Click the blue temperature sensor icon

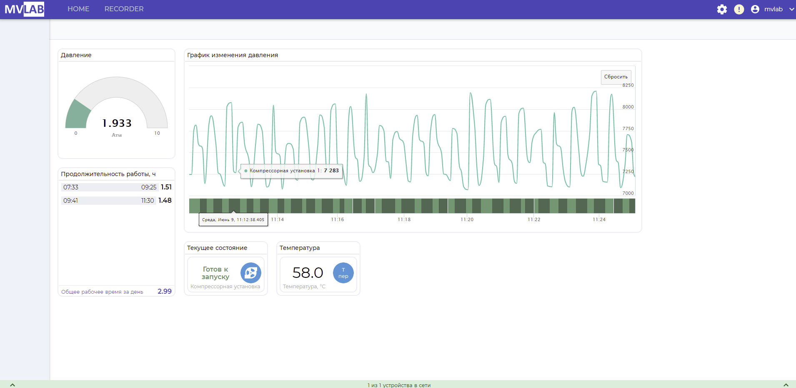[x=343, y=273]
